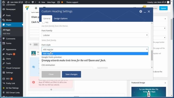Click the Visual Composer logo
The width and height of the screenshot is (174, 98).
[27, 8]
